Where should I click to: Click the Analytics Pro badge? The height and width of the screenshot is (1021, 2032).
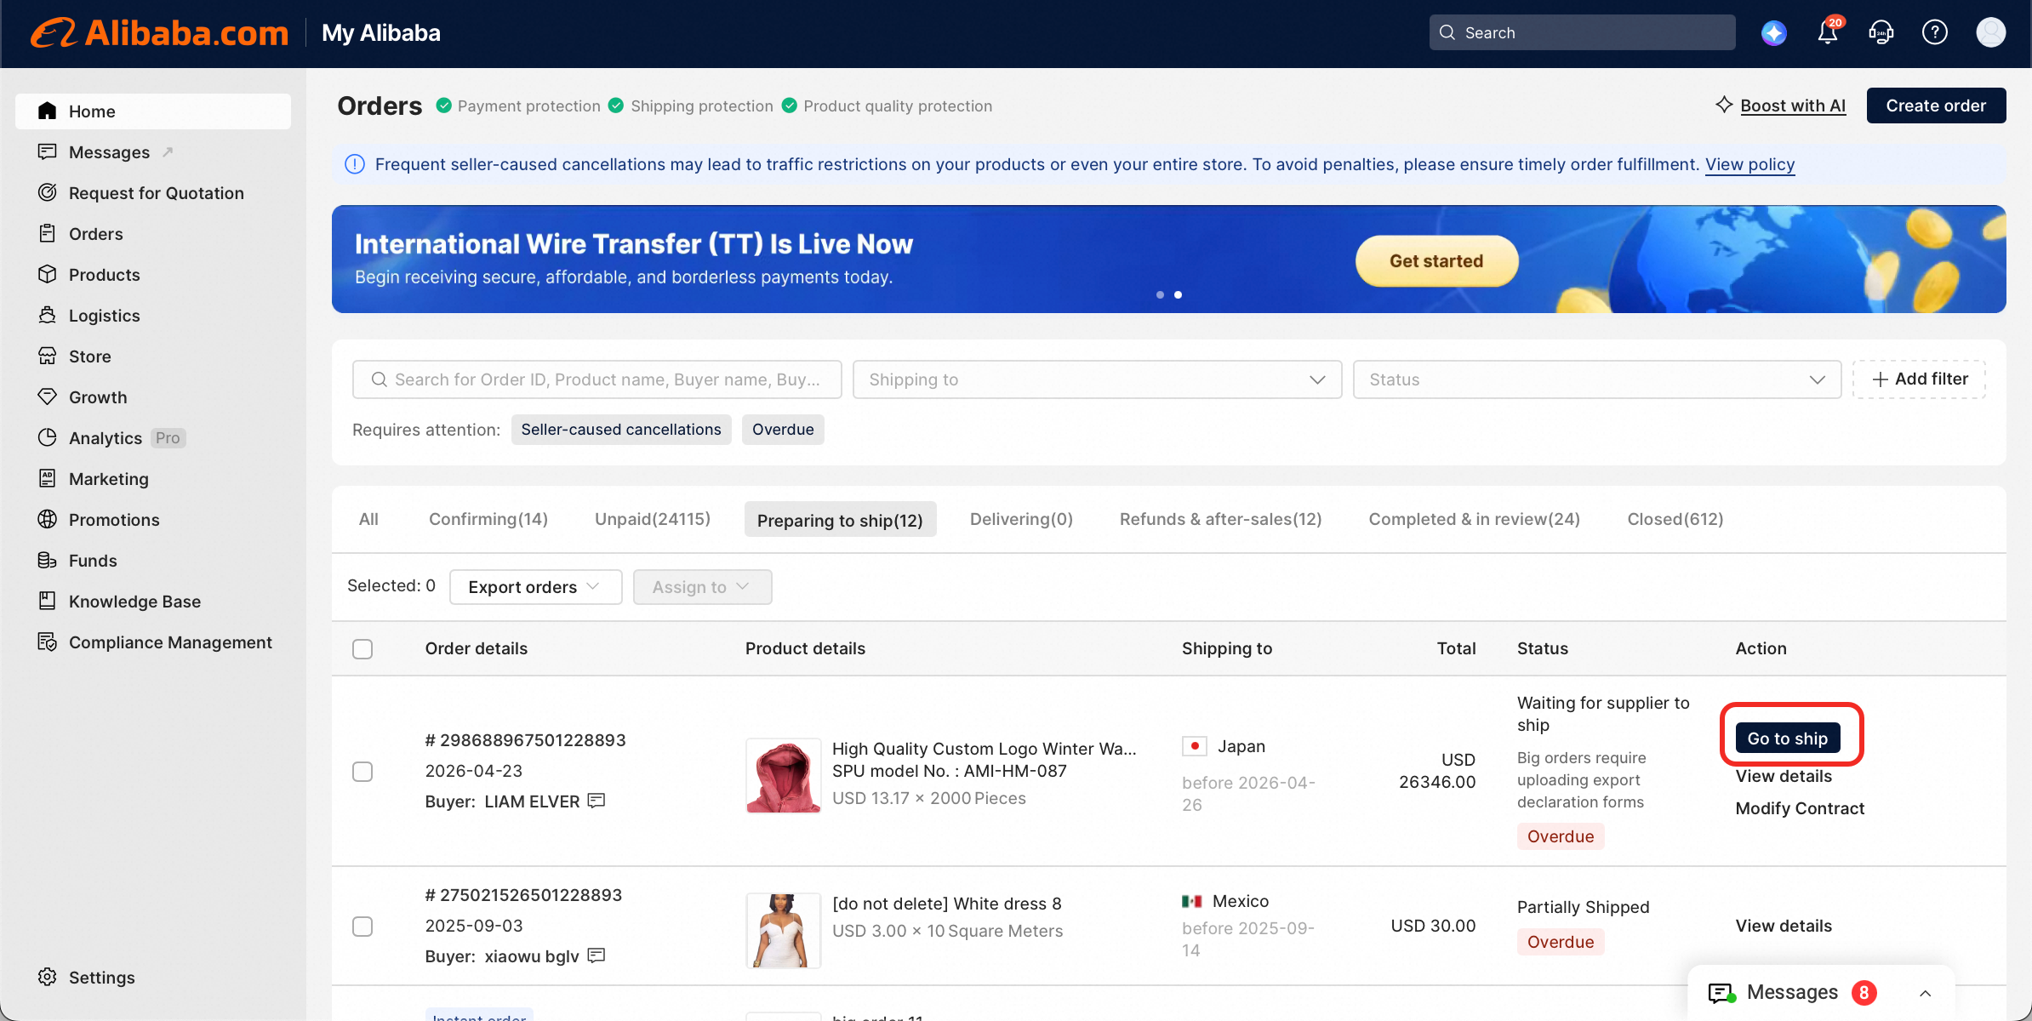tap(168, 438)
